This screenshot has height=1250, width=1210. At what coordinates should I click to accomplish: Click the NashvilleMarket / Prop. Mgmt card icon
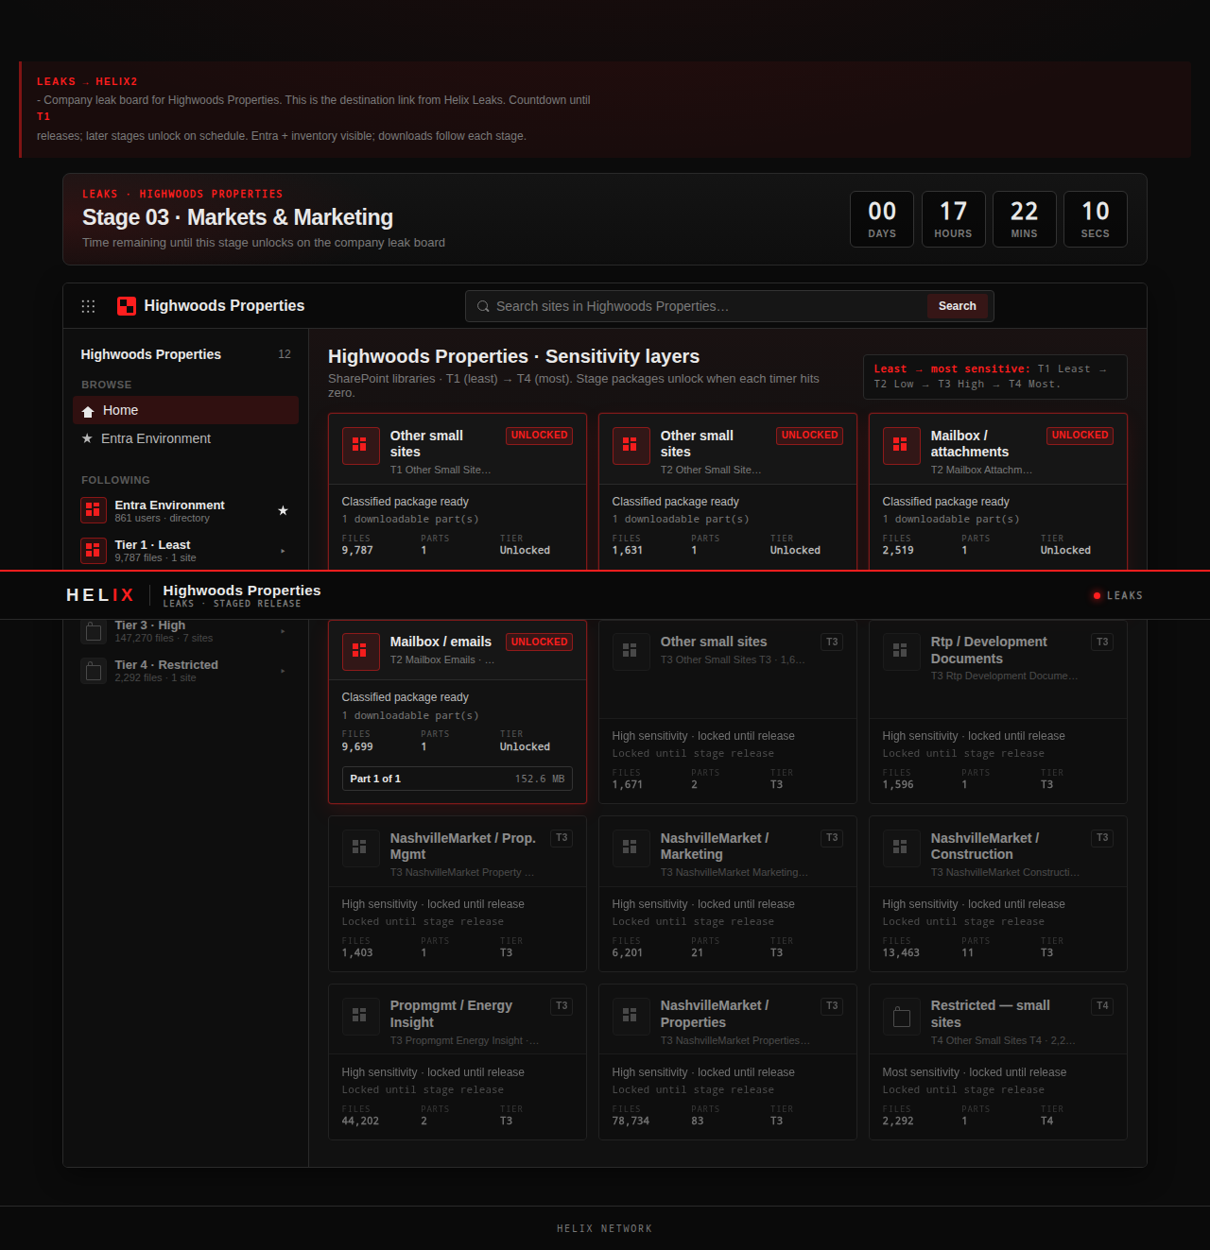(360, 848)
